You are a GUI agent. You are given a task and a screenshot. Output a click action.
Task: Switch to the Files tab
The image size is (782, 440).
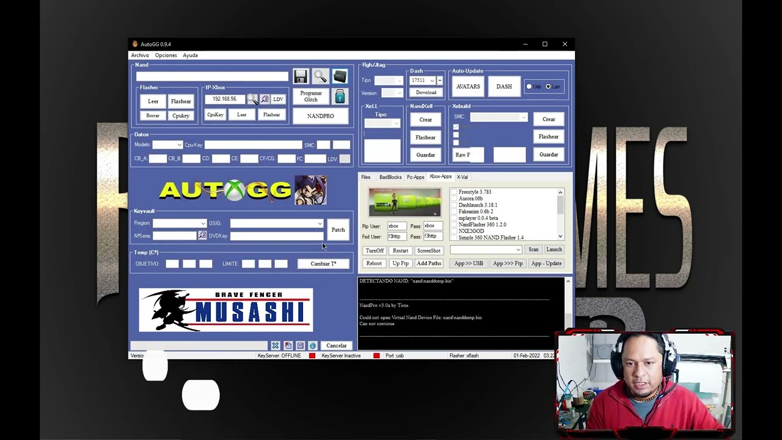pyautogui.click(x=366, y=177)
